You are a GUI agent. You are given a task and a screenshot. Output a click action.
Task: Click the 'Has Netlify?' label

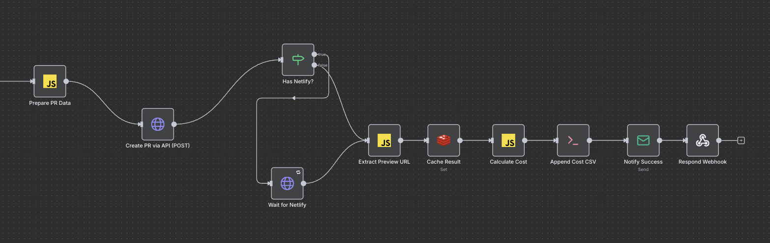tap(298, 81)
